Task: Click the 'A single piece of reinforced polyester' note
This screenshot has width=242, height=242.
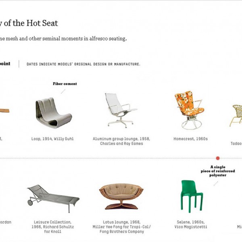Action: [x=218, y=171]
